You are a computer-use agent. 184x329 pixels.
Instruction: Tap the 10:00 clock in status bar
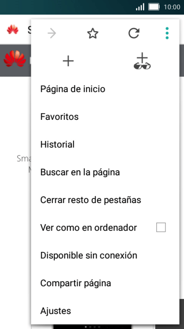click(x=172, y=7)
